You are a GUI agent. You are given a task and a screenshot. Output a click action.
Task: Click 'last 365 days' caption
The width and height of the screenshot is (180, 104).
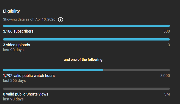click(14, 80)
